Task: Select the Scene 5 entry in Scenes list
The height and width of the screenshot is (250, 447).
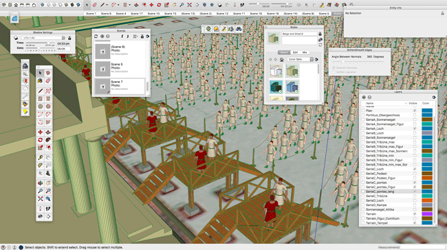Action: click(120, 69)
